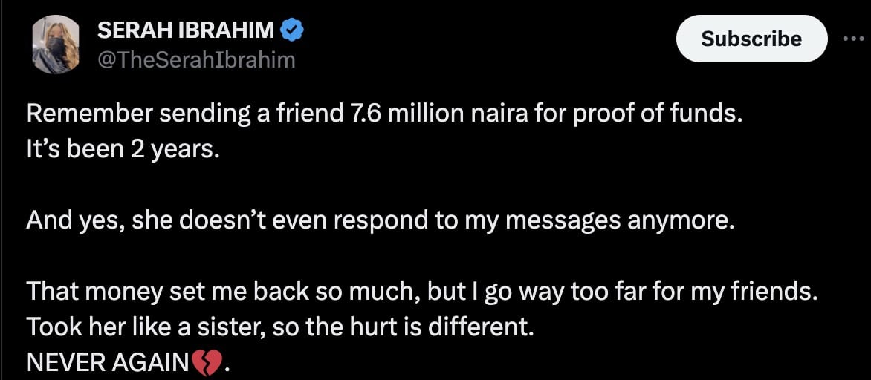Click the "NEVER AGAIN" text
This screenshot has height=380, width=871.
108,363
